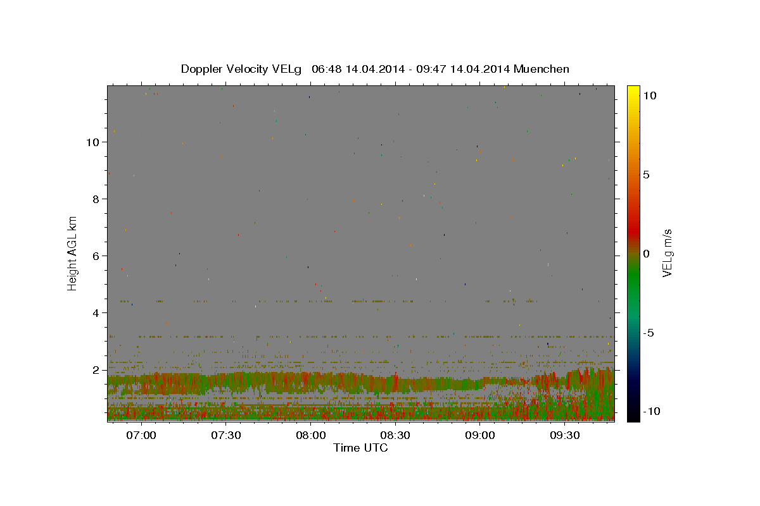This screenshot has width=760, height=506.
Task: Click height axis label '2'
Action: 96,369
